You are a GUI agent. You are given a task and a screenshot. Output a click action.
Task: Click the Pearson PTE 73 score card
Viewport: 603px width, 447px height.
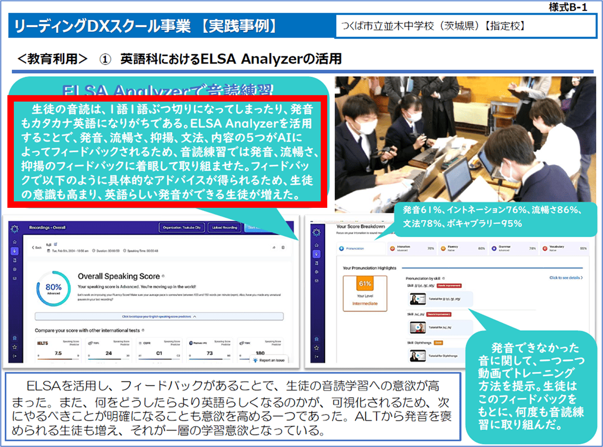coord(210,349)
